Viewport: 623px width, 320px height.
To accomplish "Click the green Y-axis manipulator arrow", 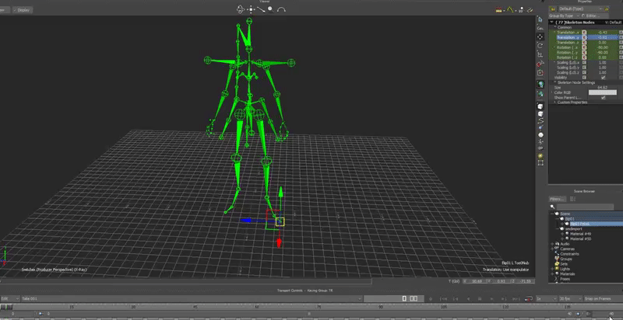I will (x=280, y=192).
